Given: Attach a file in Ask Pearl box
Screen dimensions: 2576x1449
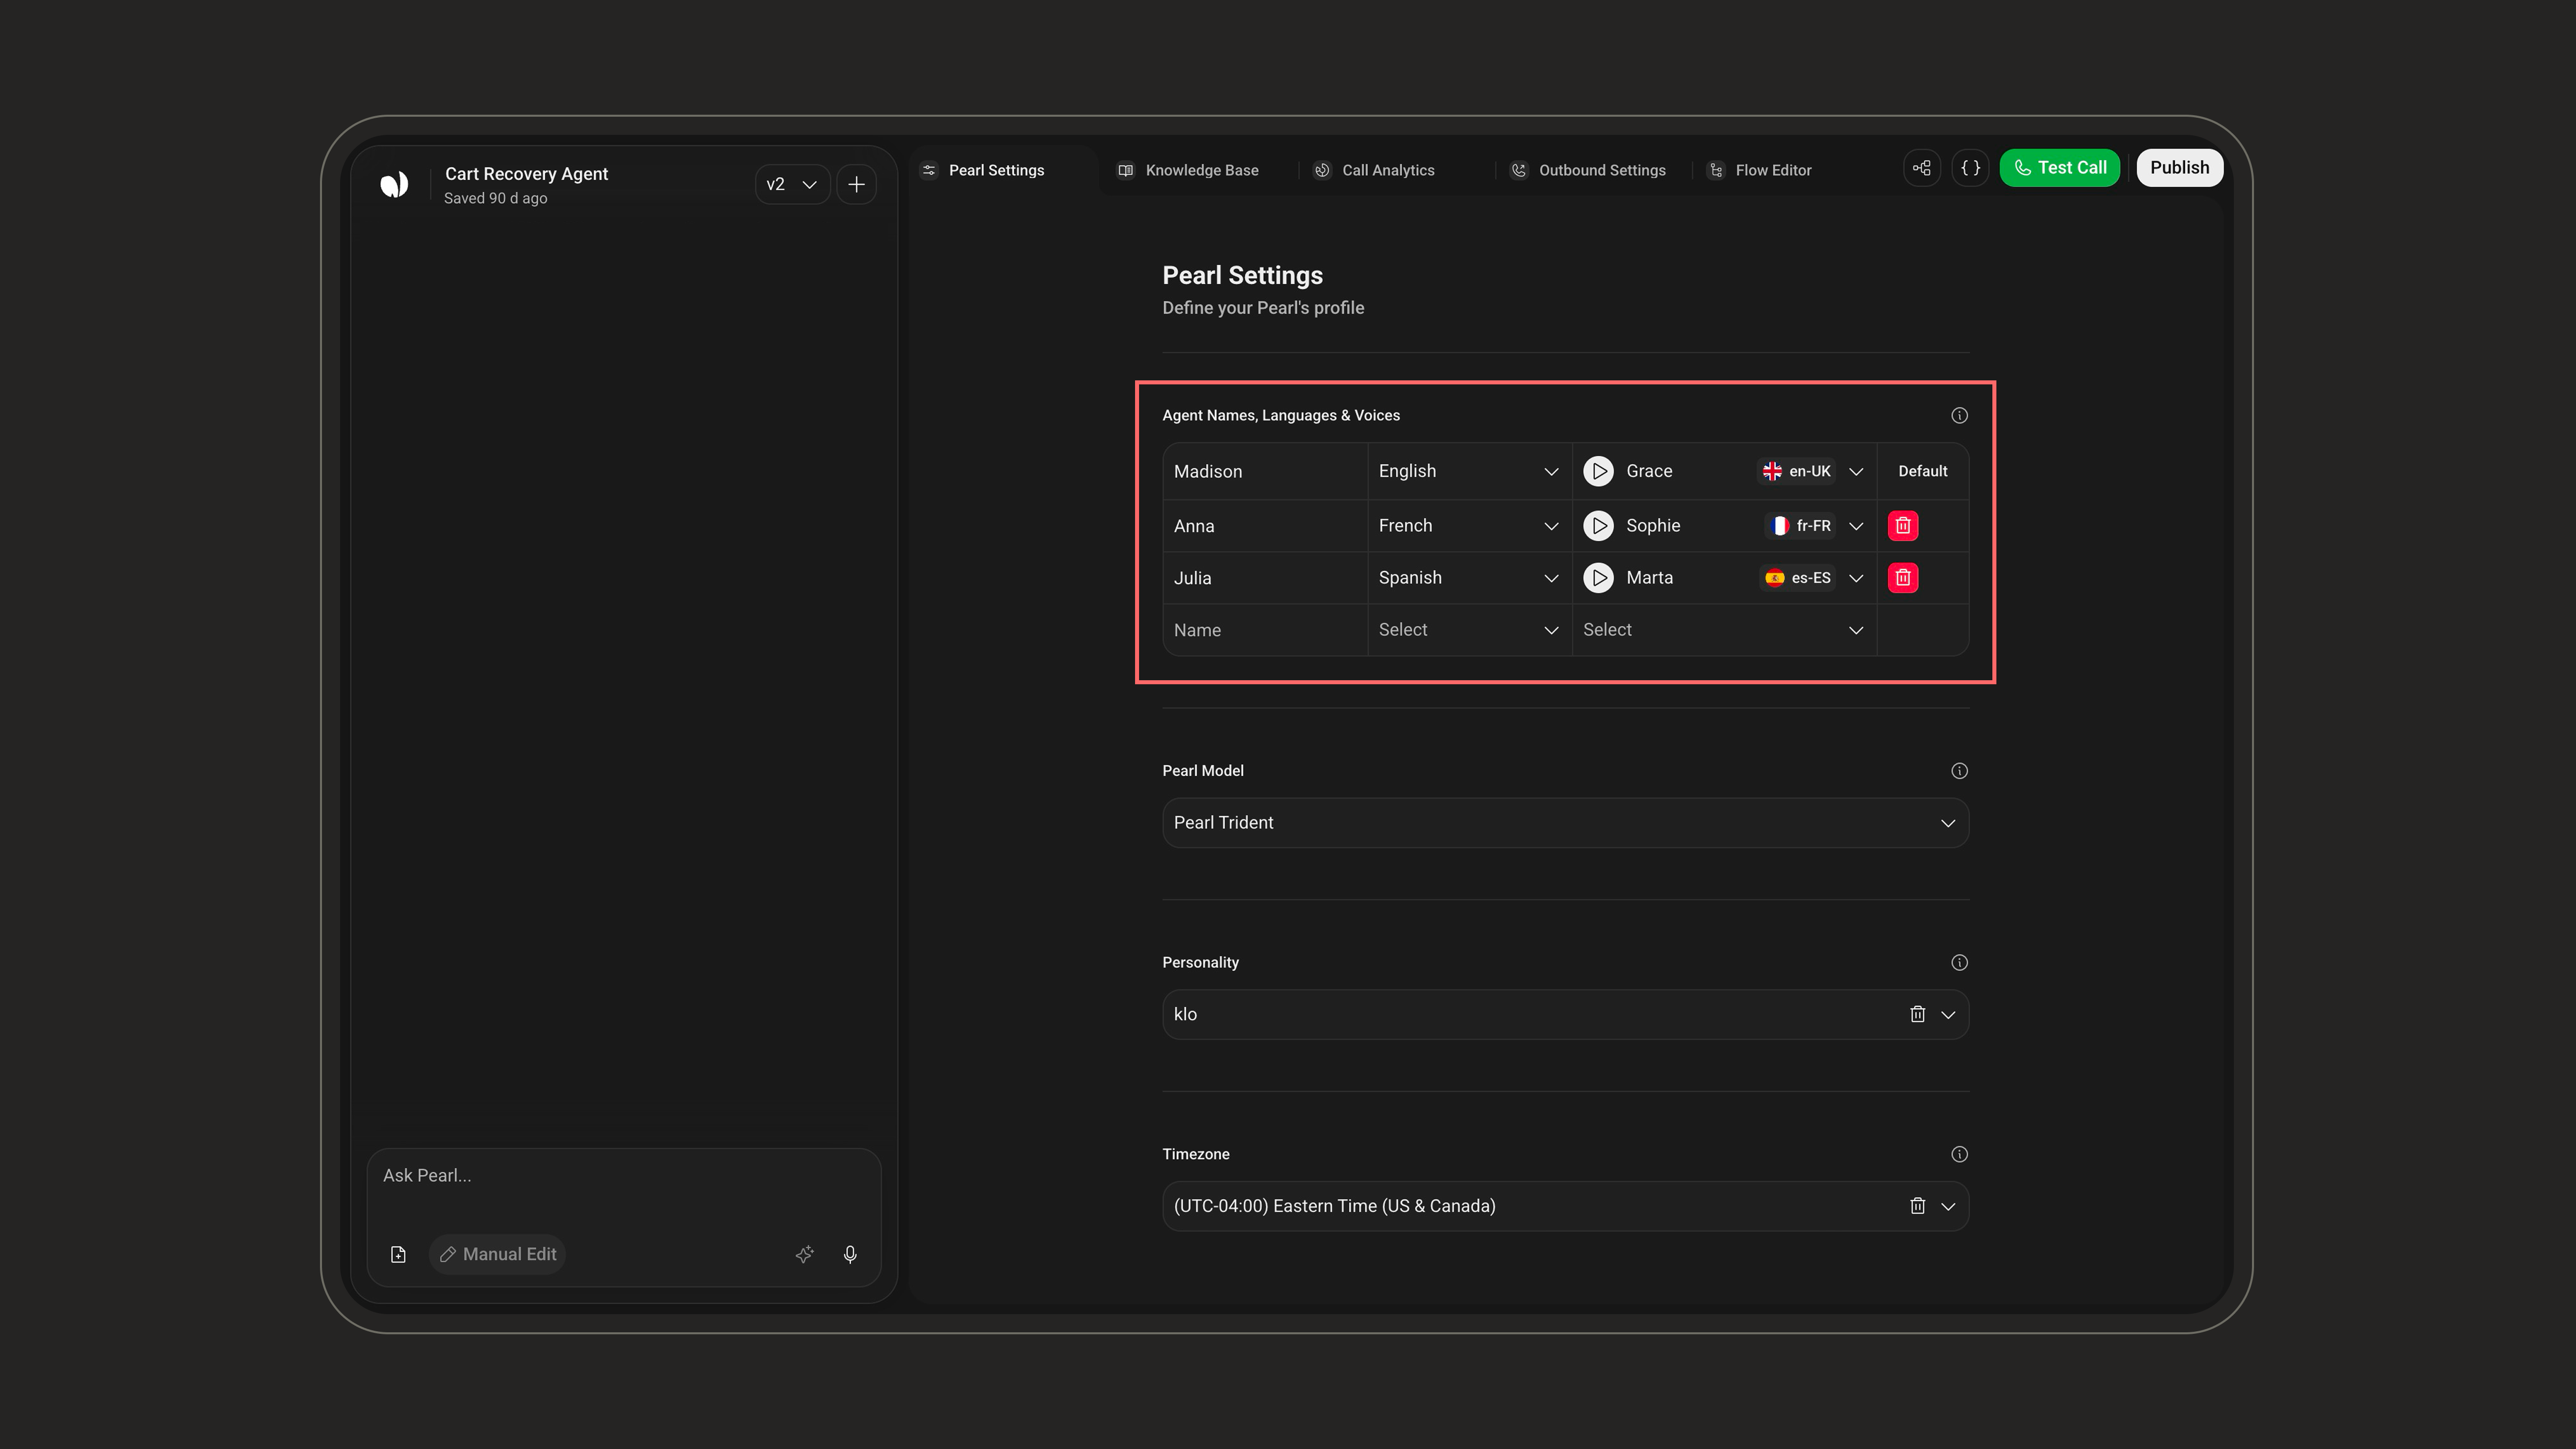Looking at the screenshot, I should 398,1254.
